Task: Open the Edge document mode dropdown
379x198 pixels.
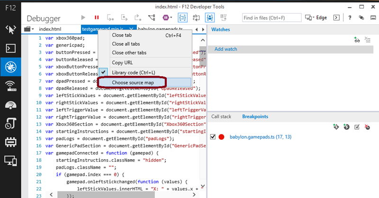Action: pyautogui.click(x=316, y=18)
